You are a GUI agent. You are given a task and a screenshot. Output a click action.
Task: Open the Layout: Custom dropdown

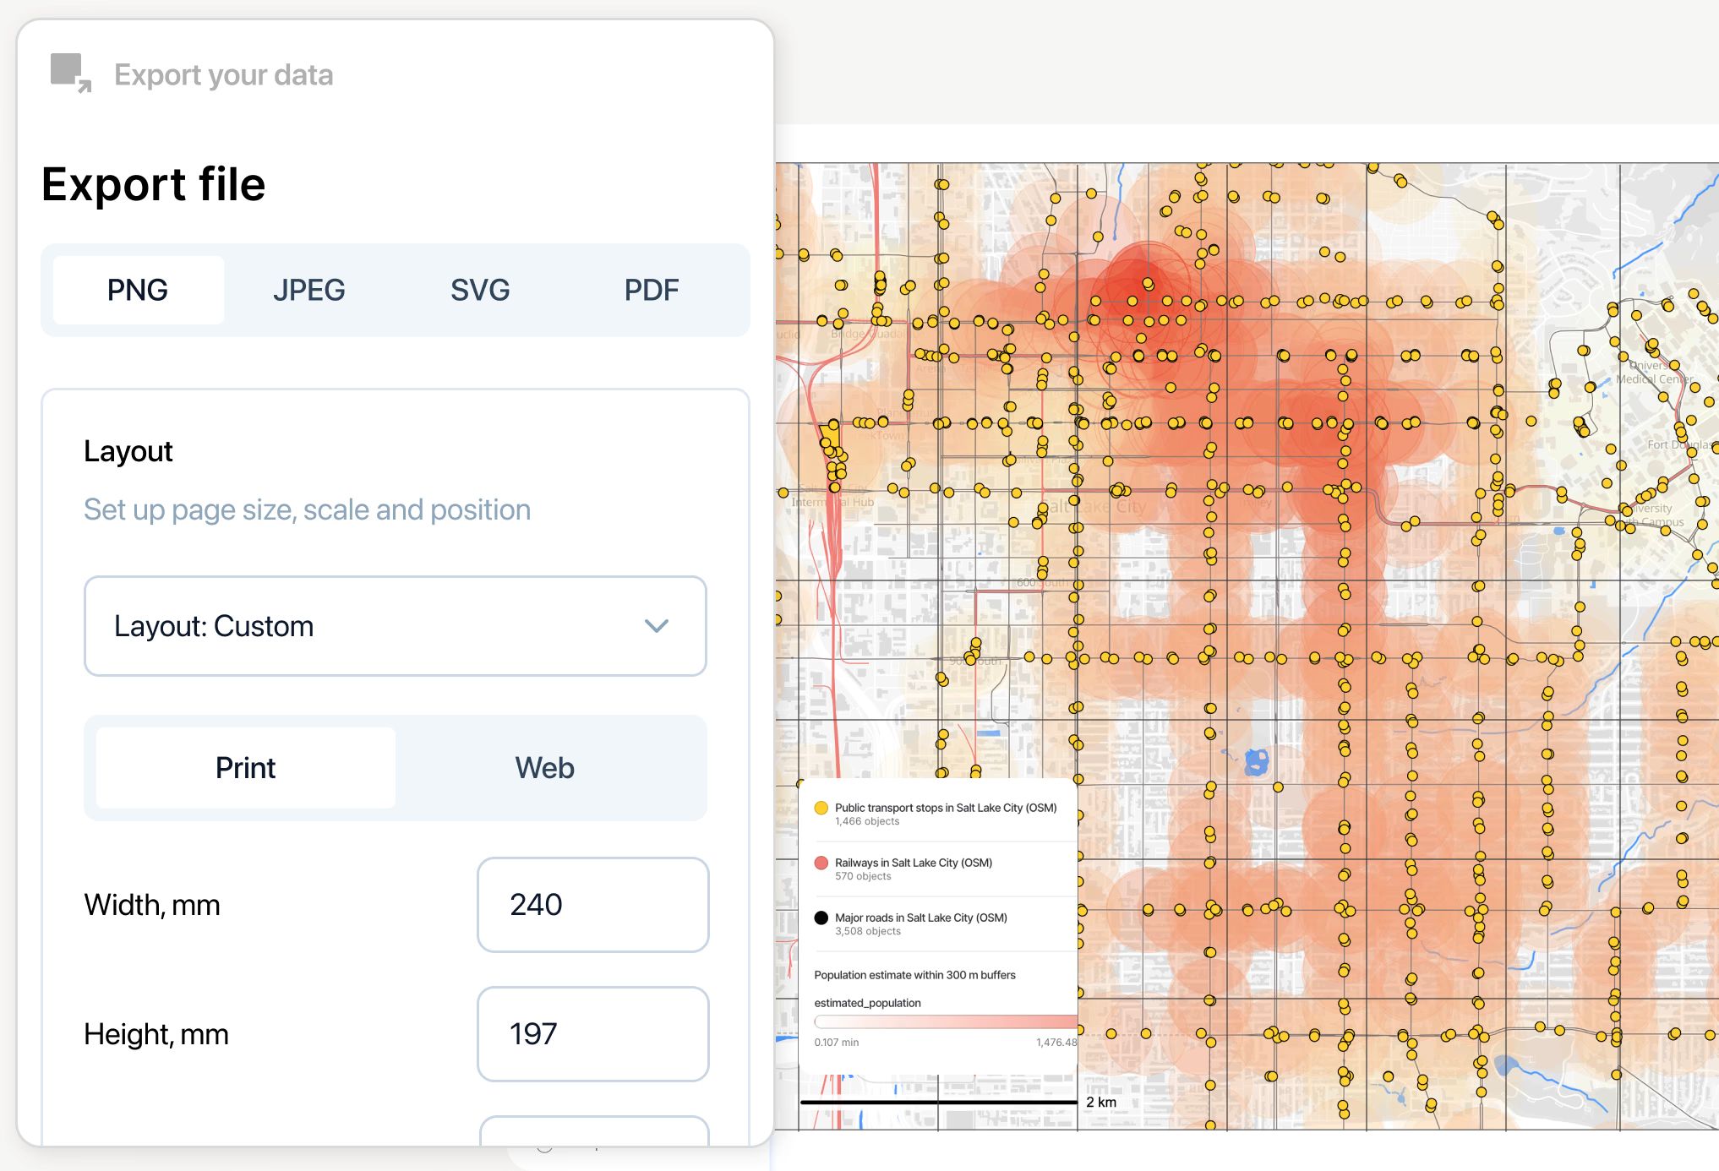click(395, 626)
